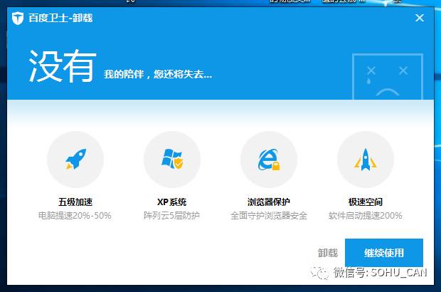The height and width of the screenshot is (292, 441).
Task: Click the XP系统 label
Action: point(172,202)
